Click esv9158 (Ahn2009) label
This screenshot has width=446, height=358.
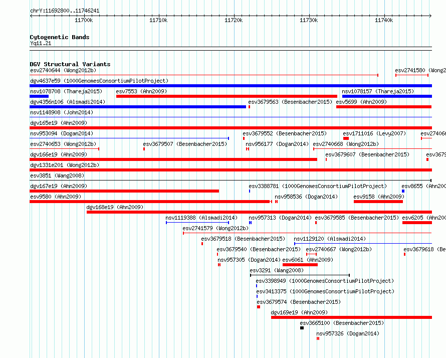[379, 197]
